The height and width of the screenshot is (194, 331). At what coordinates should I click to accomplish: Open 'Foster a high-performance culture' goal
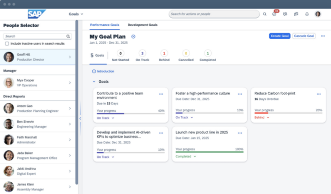pyautogui.click(x=203, y=93)
